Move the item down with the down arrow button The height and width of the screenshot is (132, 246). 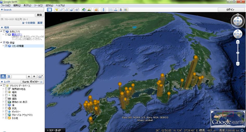(34, 76)
